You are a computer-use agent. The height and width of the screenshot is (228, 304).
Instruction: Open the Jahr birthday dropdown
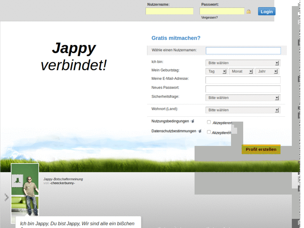point(268,71)
